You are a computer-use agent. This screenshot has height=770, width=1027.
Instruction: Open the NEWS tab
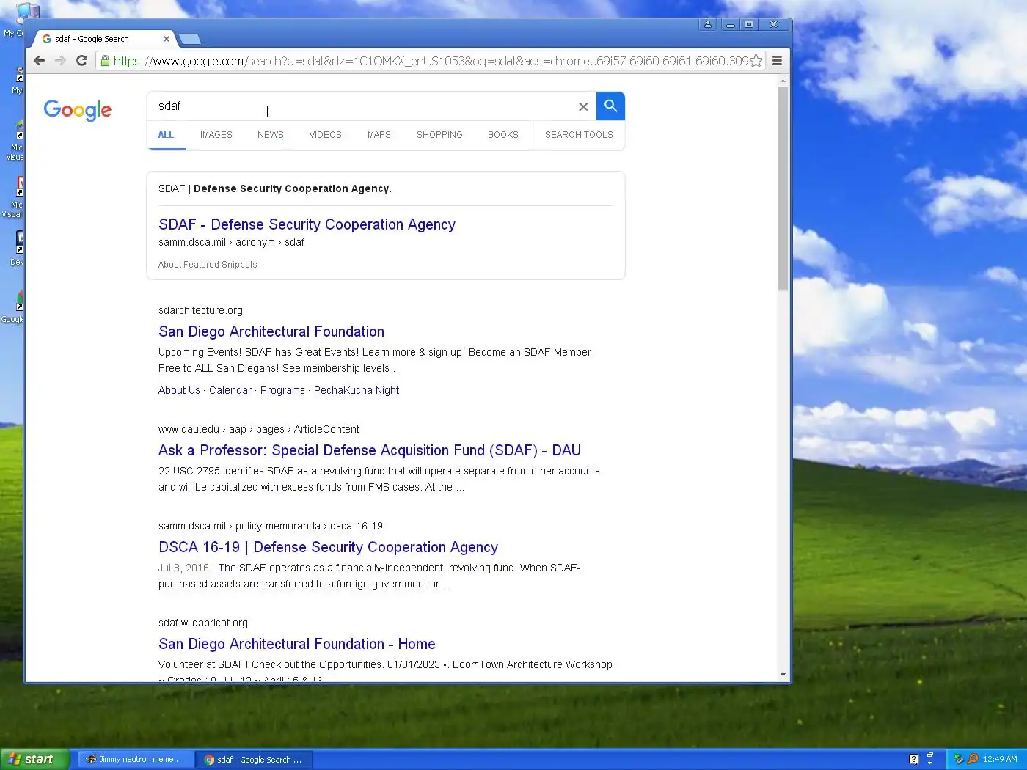point(271,135)
